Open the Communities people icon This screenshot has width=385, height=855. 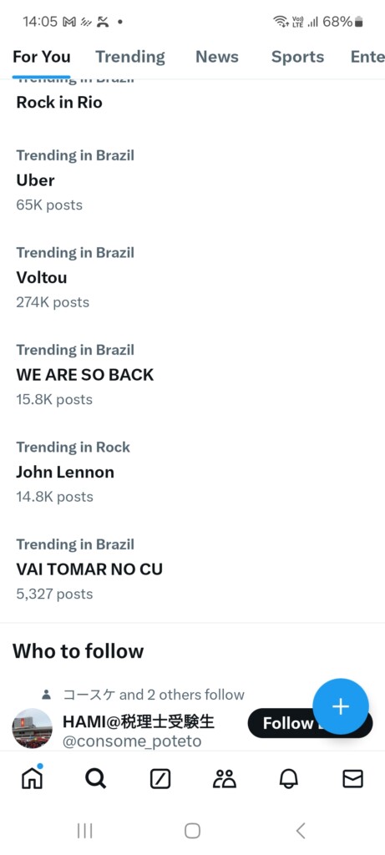click(x=224, y=779)
